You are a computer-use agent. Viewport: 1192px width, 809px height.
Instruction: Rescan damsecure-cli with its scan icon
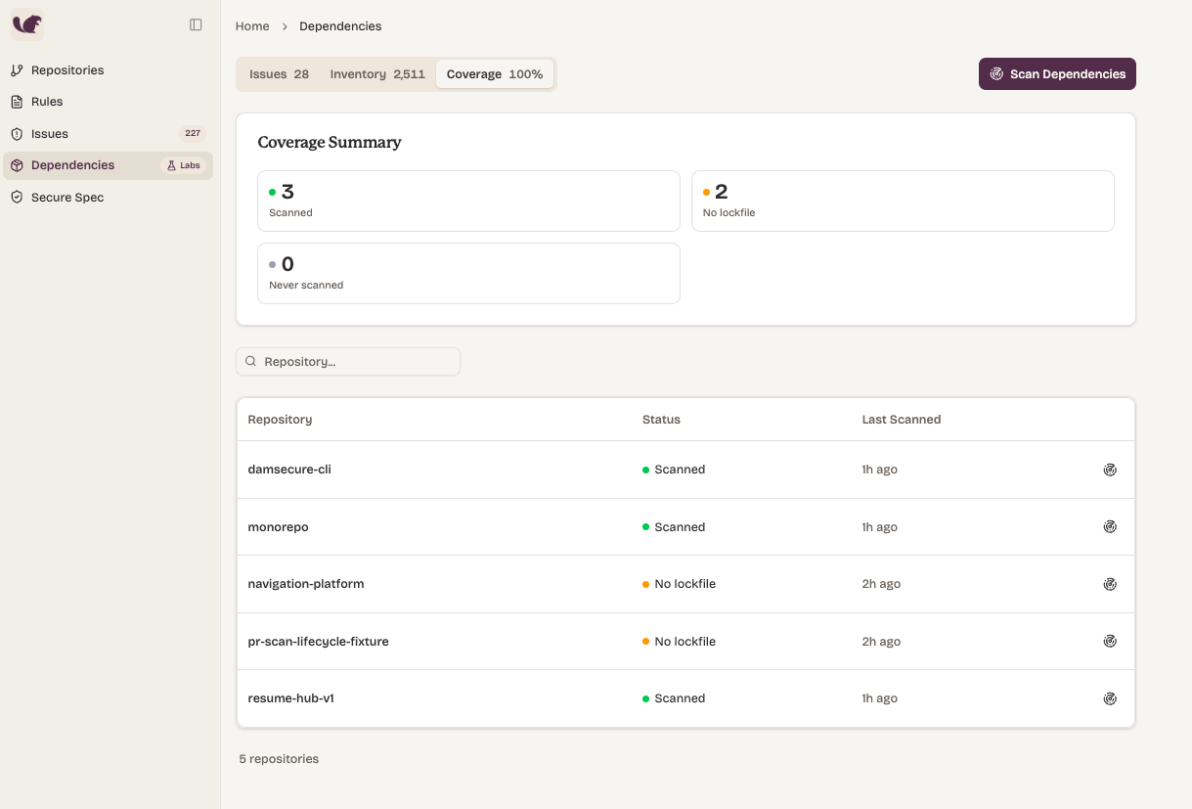pos(1110,470)
